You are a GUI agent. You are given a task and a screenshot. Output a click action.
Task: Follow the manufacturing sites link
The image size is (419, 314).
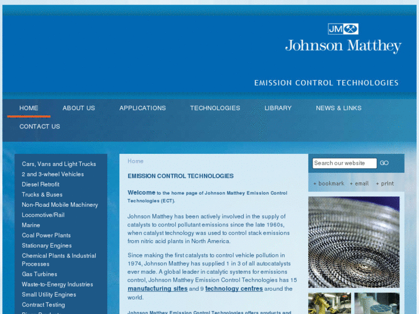tap(158, 289)
